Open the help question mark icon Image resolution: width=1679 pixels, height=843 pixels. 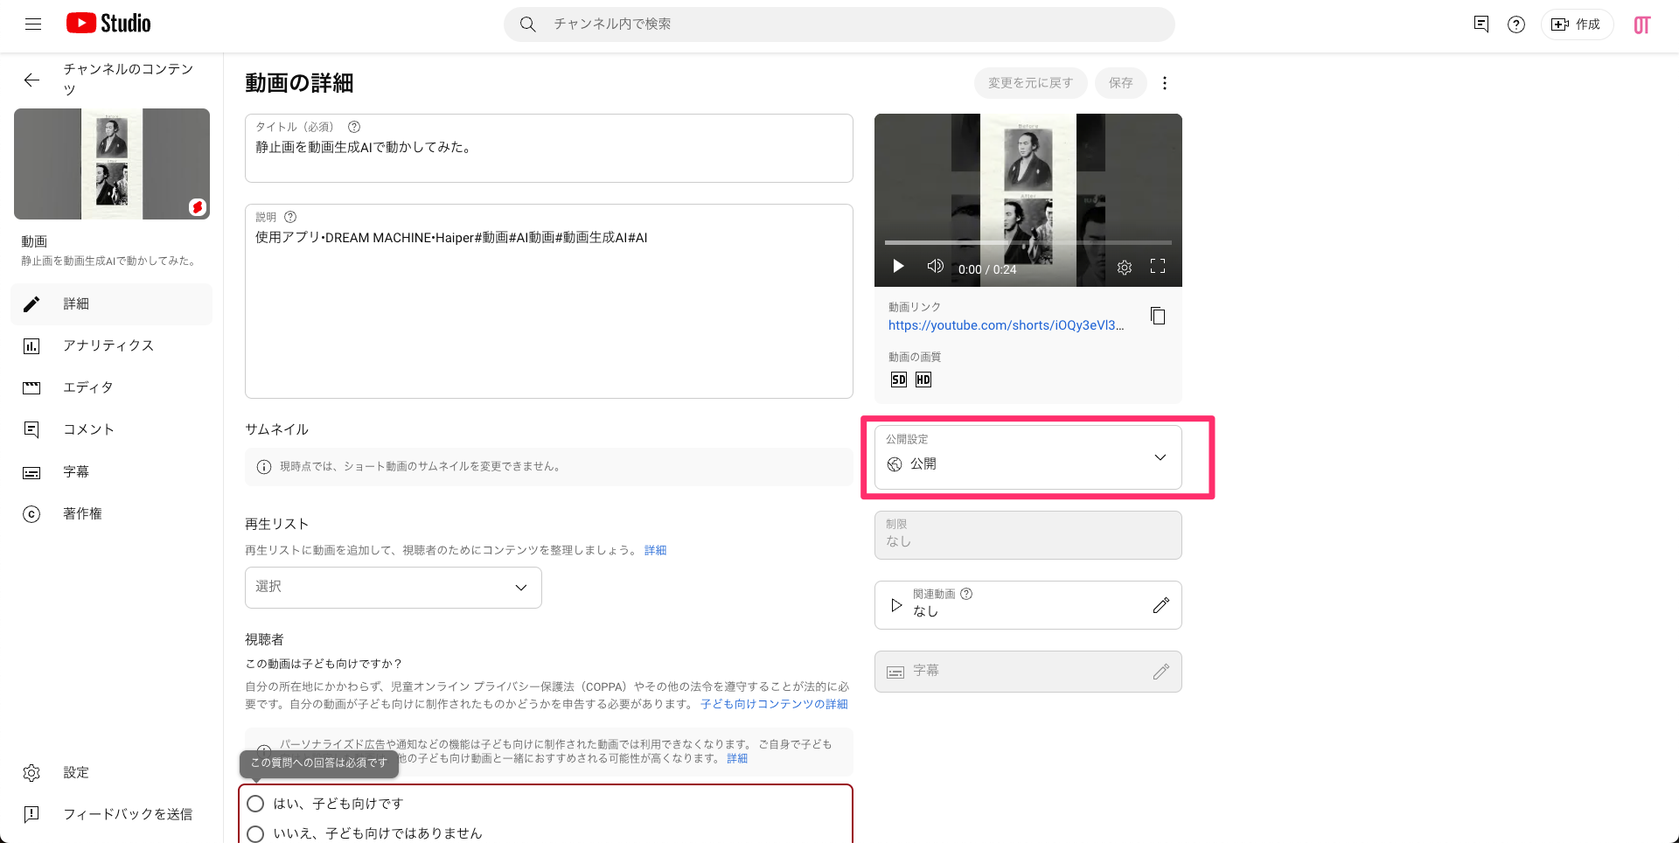(x=1516, y=24)
